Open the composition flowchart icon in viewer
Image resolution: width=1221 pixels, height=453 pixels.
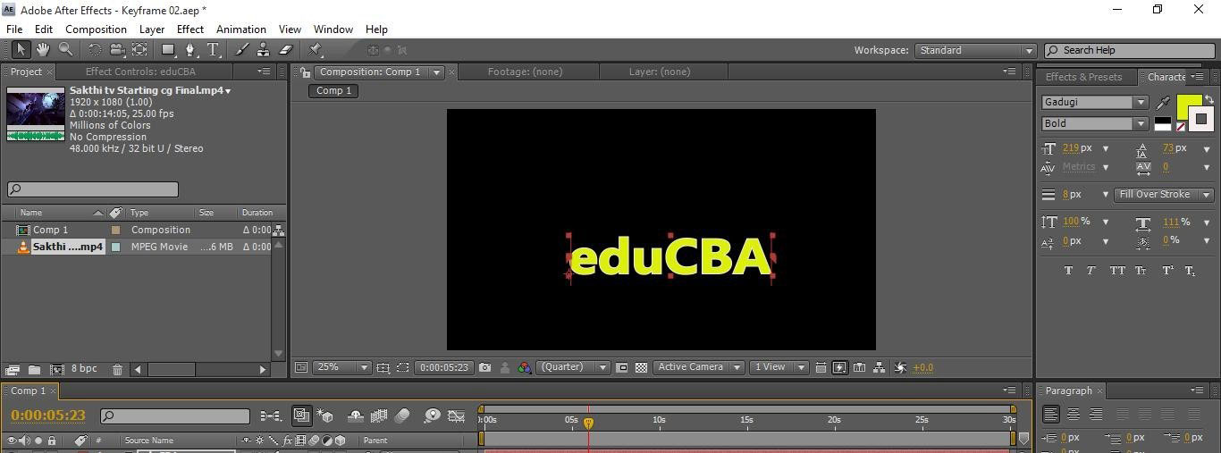point(880,367)
